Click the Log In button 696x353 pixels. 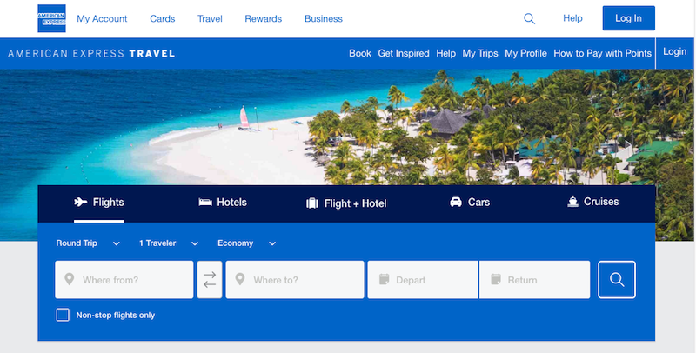pos(628,18)
